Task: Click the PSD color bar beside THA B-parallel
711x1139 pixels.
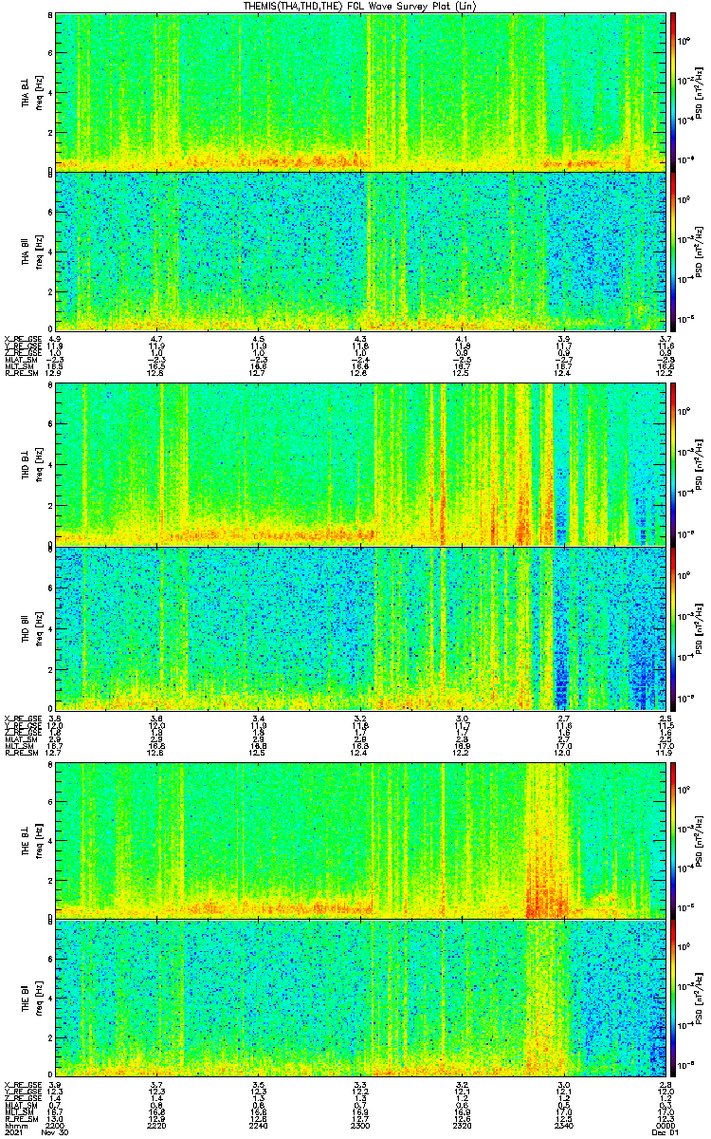Action: [x=673, y=252]
